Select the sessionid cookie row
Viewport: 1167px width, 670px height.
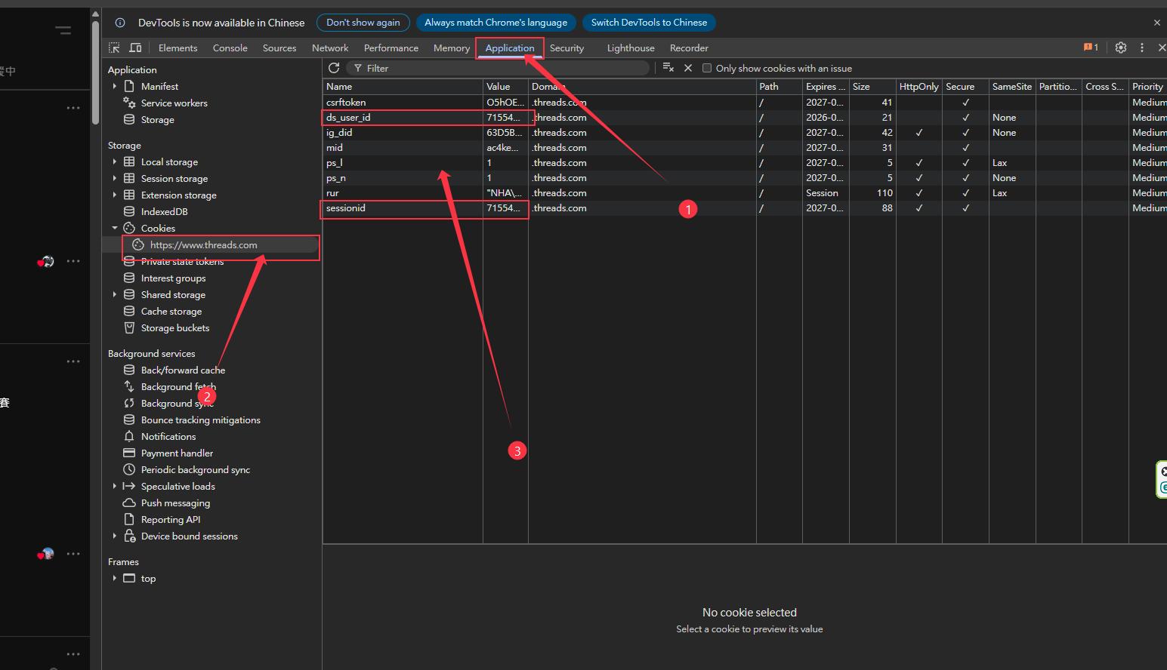[346, 208]
